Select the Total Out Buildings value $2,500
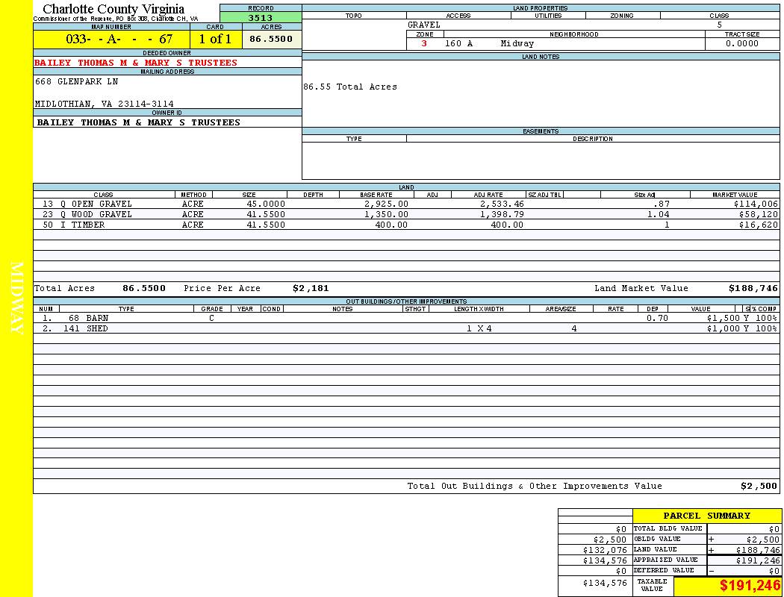The image size is (784, 597). pyautogui.click(x=759, y=486)
